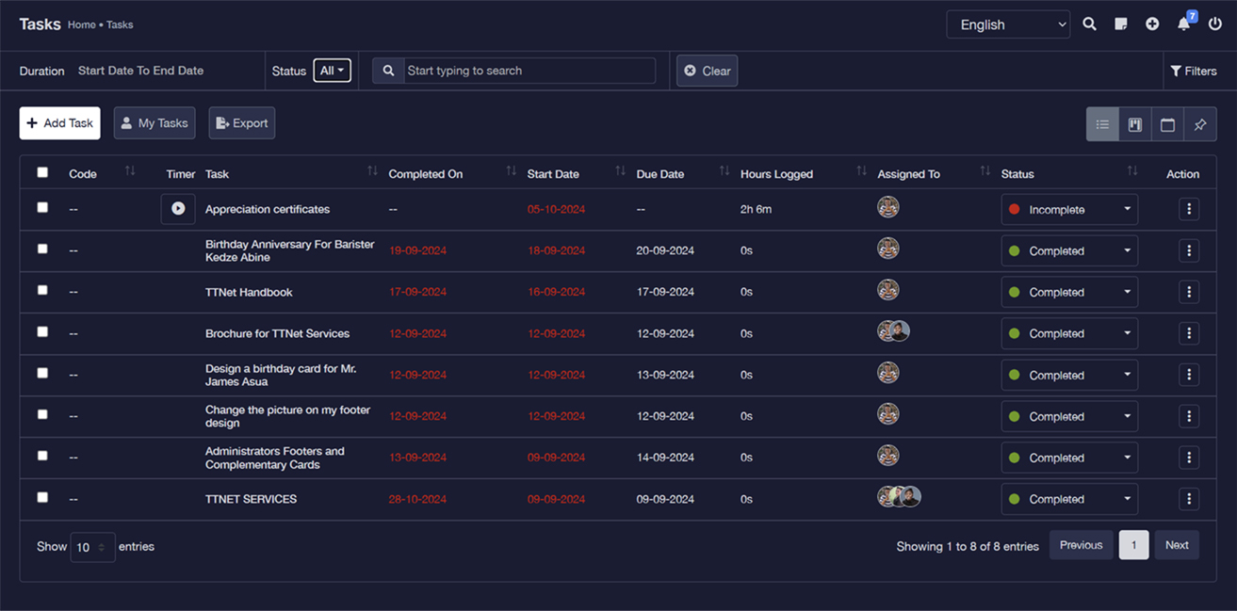Click the task search input field

coord(529,71)
